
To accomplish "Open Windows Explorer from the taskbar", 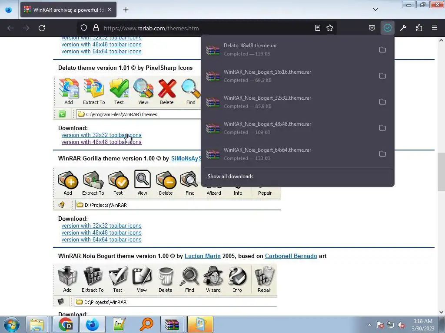I will point(37,324).
